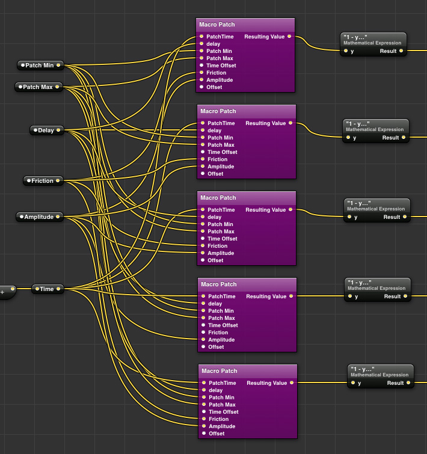Click Time Offset port on second Macro Patch
The height and width of the screenshot is (454, 427).
pos(203,152)
